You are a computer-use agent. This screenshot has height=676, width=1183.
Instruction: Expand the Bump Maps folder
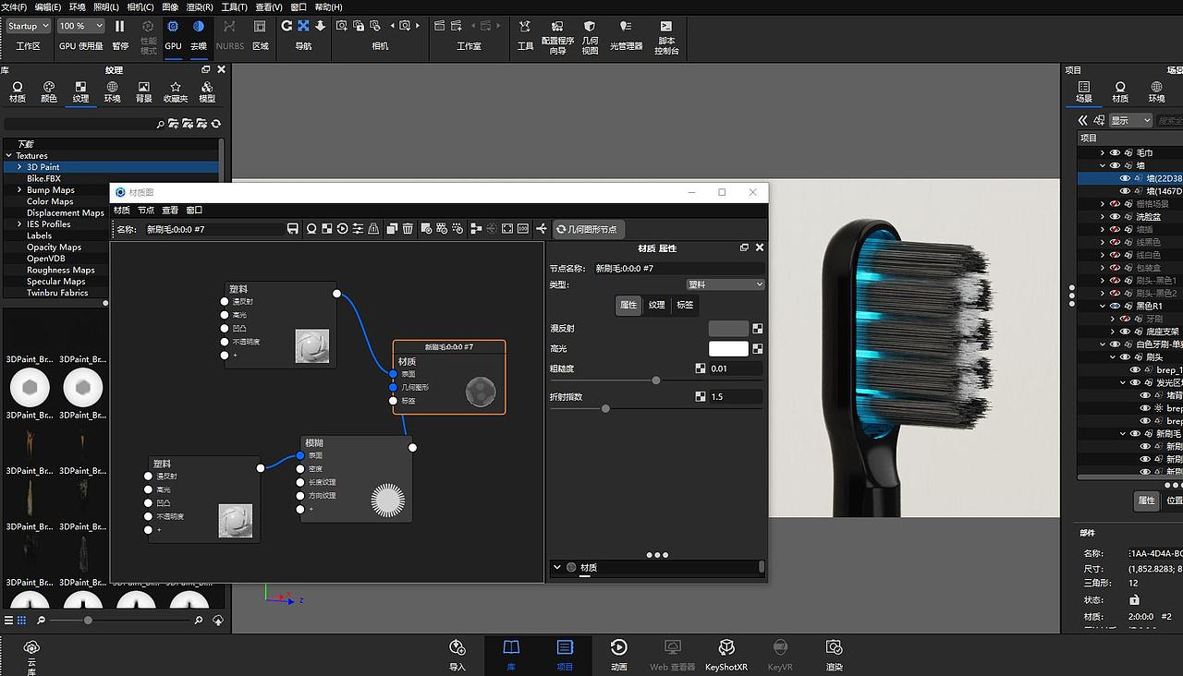[x=19, y=190]
